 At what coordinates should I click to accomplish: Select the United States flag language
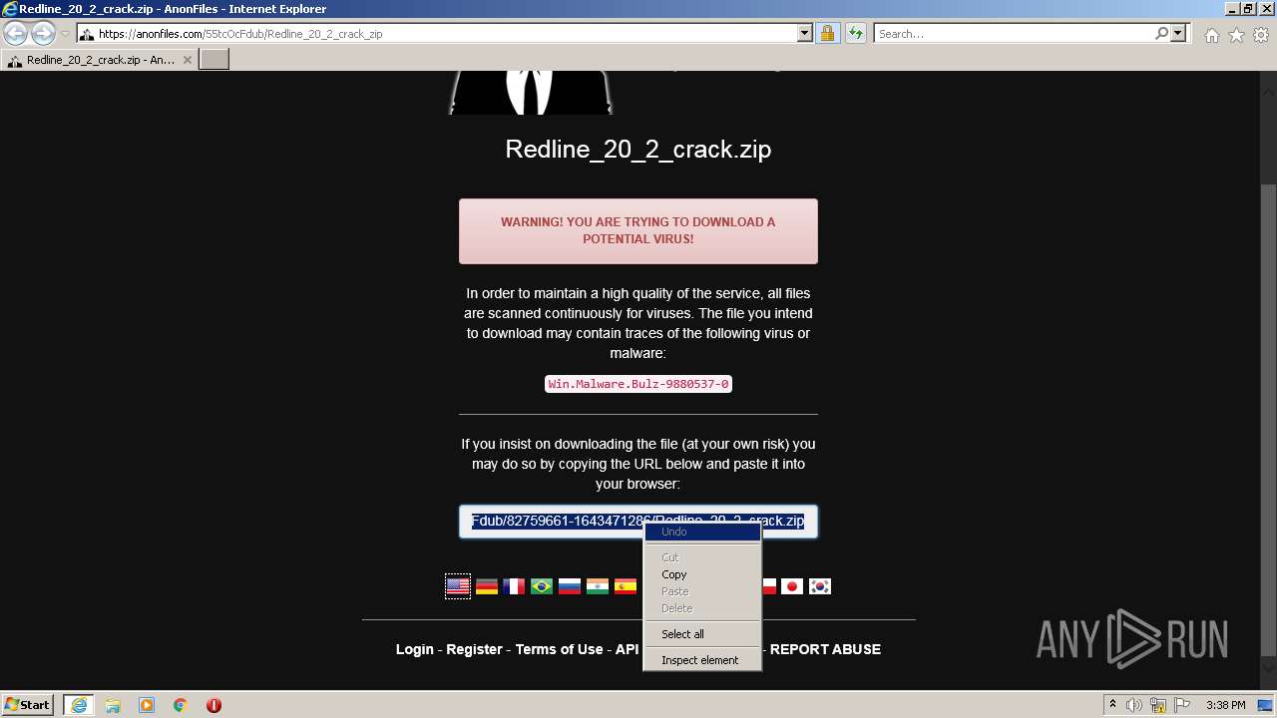tap(458, 586)
